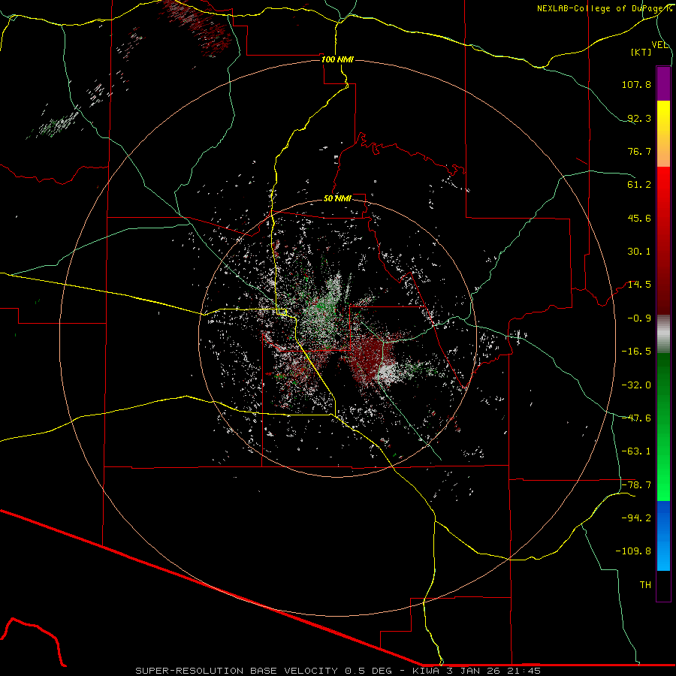676x676 pixels.
Task: Click the "NEXLAB-College of DuPage" credit text
Action: pos(601,8)
